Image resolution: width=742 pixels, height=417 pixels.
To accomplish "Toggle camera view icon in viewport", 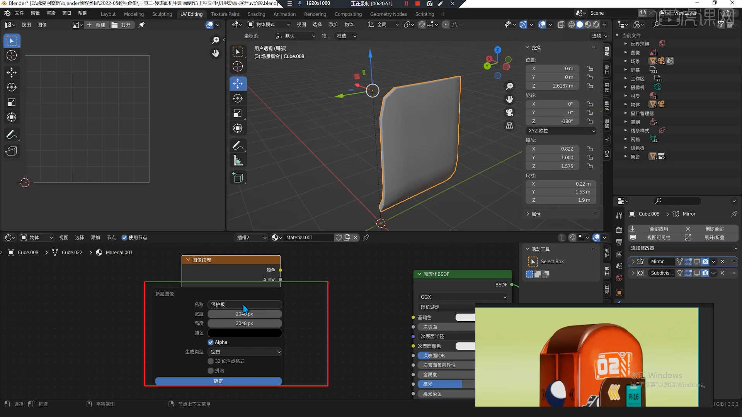I will [509, 112].
